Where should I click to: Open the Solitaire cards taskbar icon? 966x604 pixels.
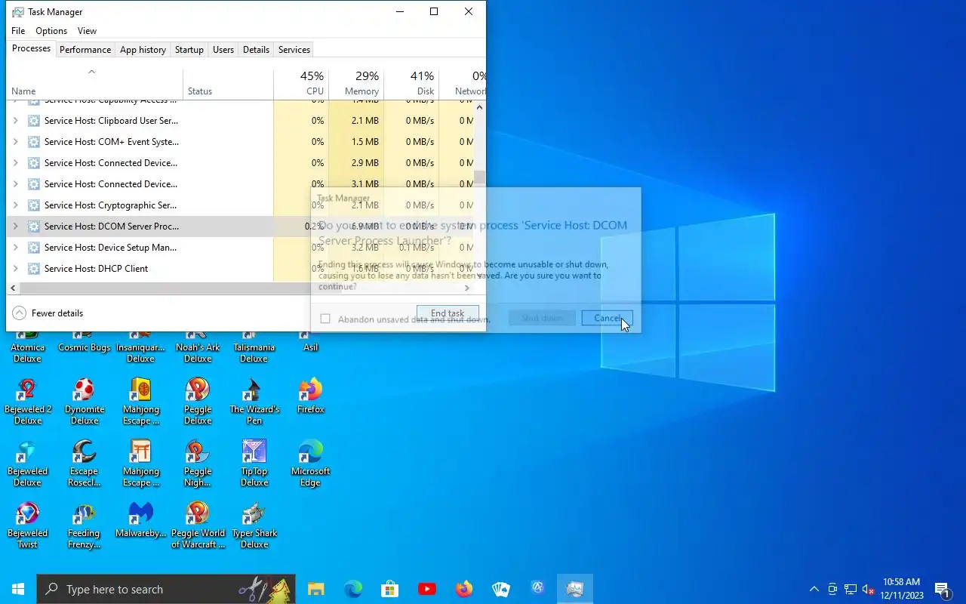click(500, 589)
